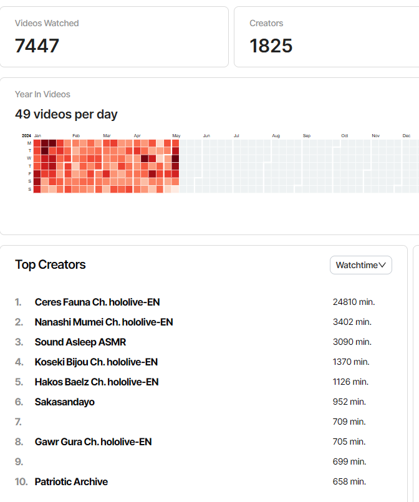Open Koseki Bijou Ch. hololive-EN
The height and width of the screenshot is (502, 419).
pos(96,362)
